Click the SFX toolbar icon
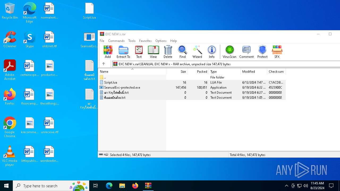The image size is (340, 191). pos(277,52)
